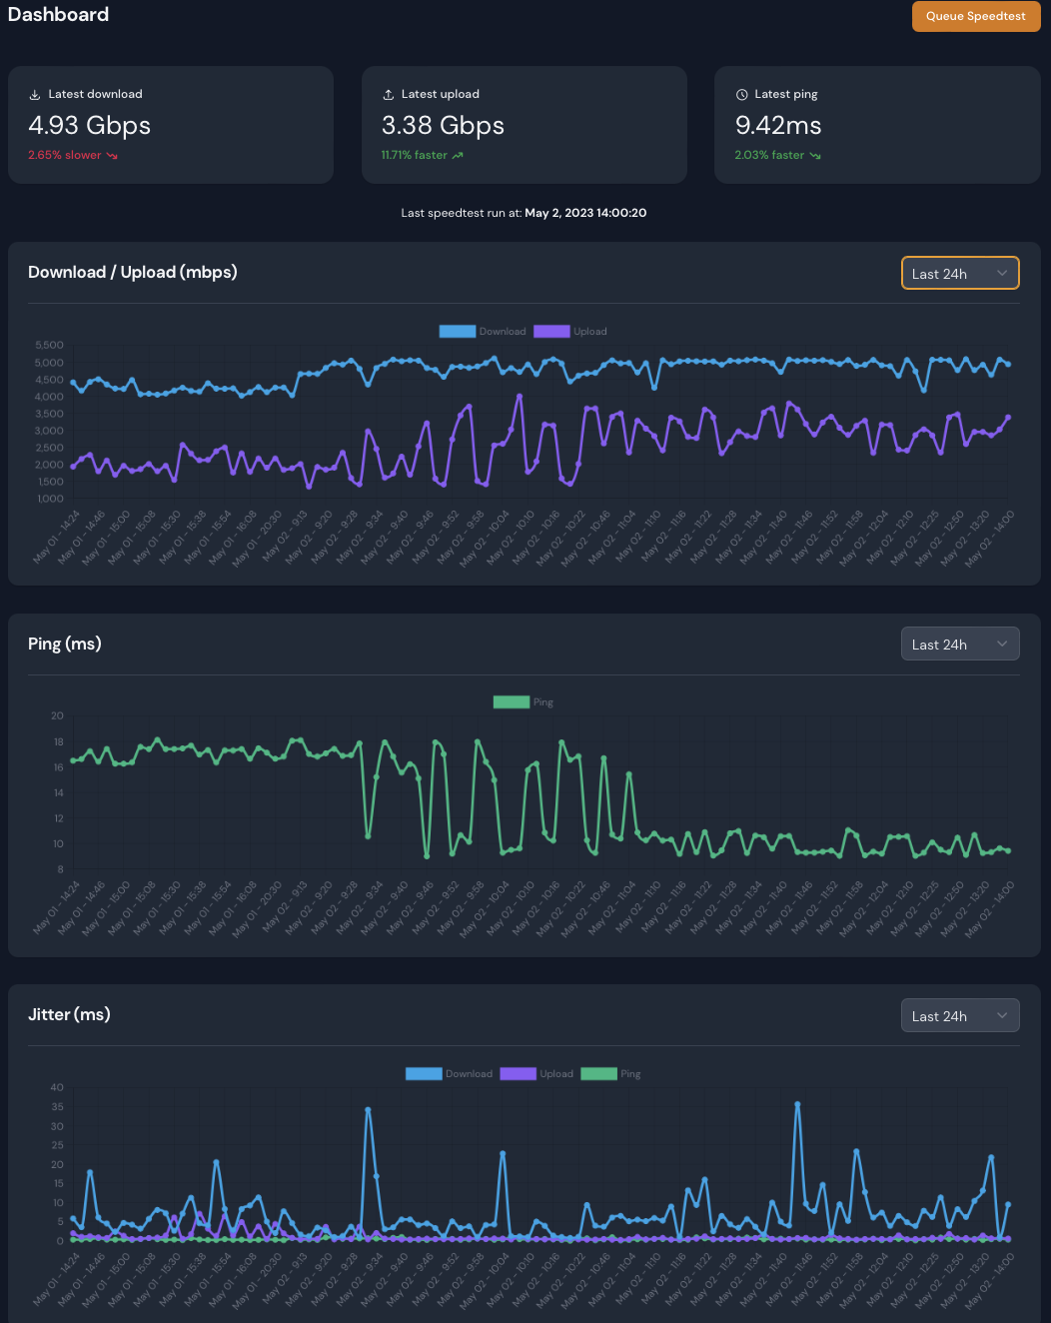Open the Last 24h dropdown for Jitter chart
The width and height of the screenshot is (1051, 1323).
[x=960, y=1015]
